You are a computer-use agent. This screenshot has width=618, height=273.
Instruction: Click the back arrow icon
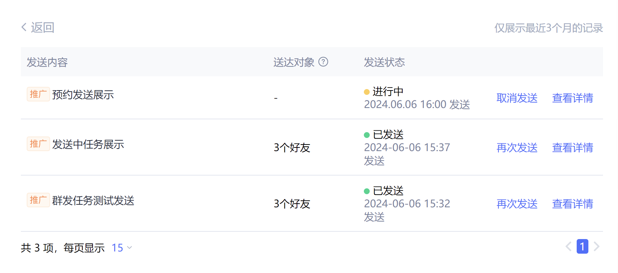[x=24, y=27]
